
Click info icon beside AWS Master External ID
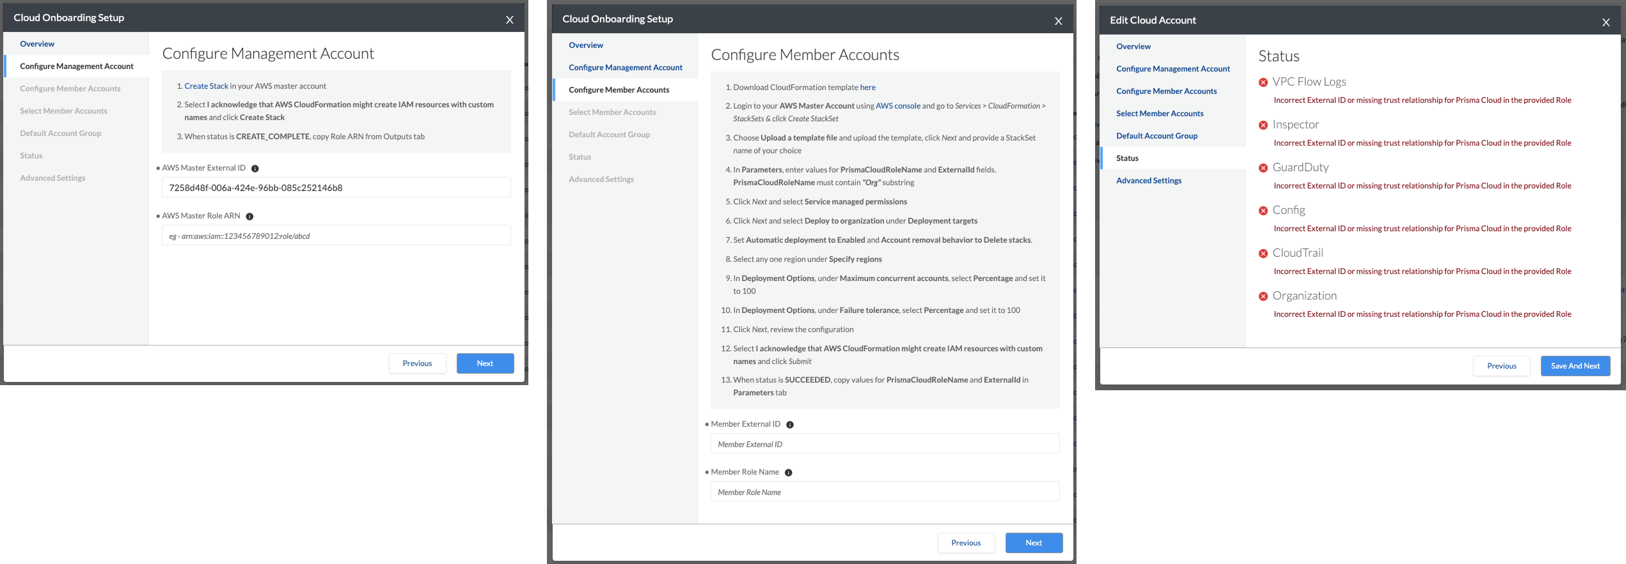pyautogui.click(x=255, y=169)
